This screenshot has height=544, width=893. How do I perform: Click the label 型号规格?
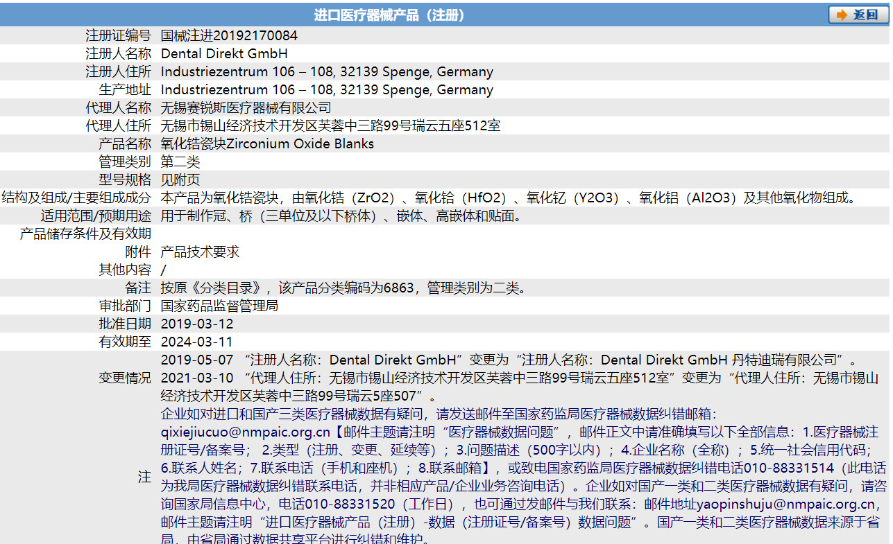pyautogui.click(x=125, y=179)
